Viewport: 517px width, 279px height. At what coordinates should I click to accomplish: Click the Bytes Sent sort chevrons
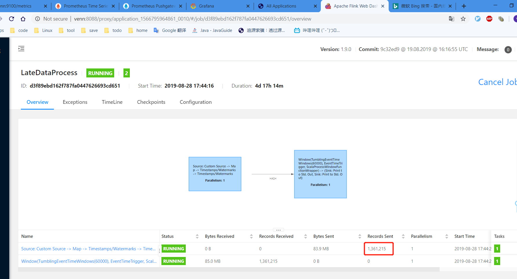click(x=359, y=236)
